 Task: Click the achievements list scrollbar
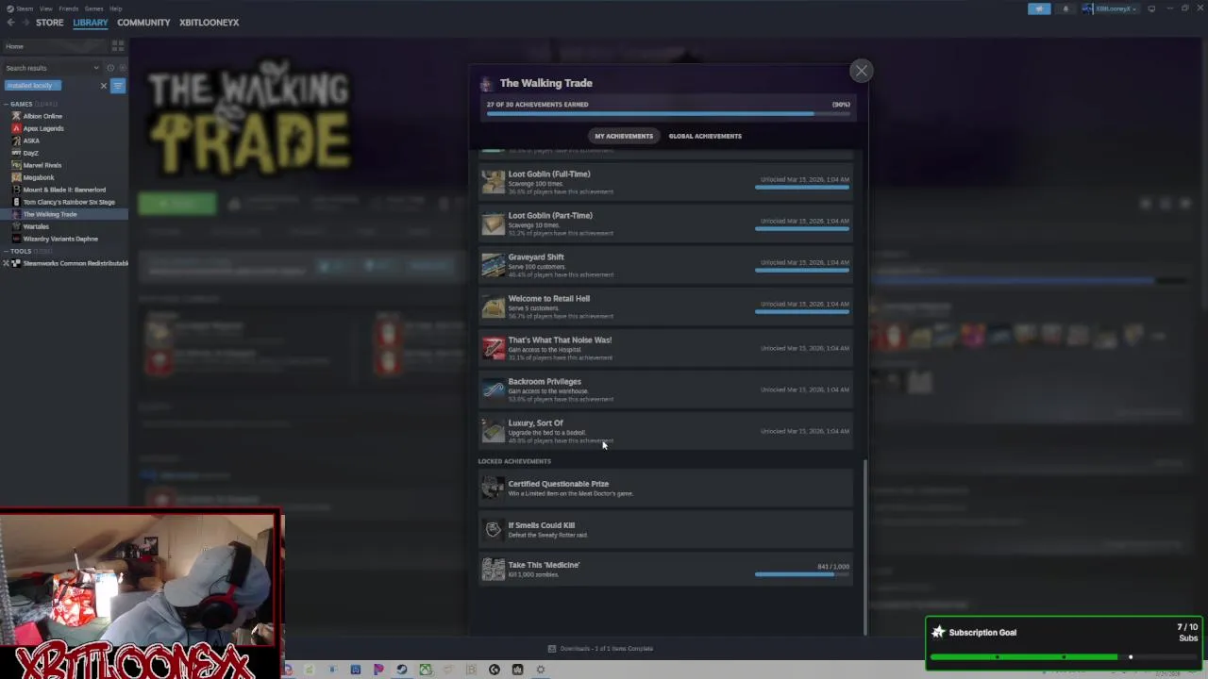coord(864,547)
